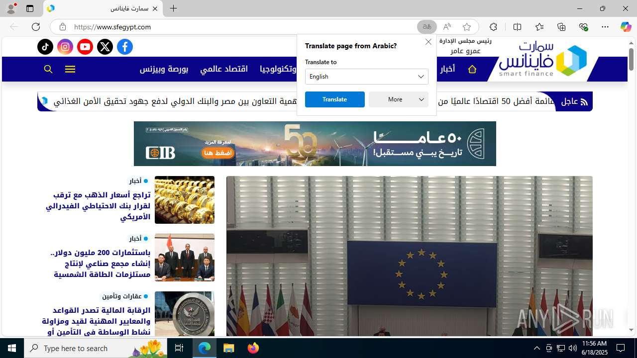The width and height of the screenshot is (637, 358).
Task: Open the أخبار menu item
Action: click(x=447, y=69)
